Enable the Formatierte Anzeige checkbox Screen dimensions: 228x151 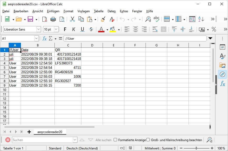tap(115, 140)
